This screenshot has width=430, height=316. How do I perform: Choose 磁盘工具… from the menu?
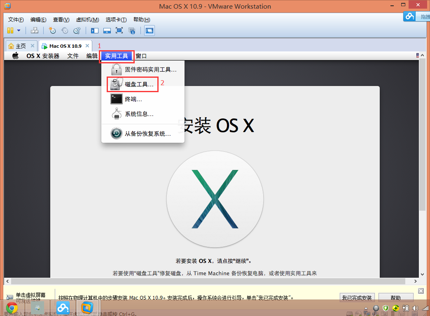143,84
